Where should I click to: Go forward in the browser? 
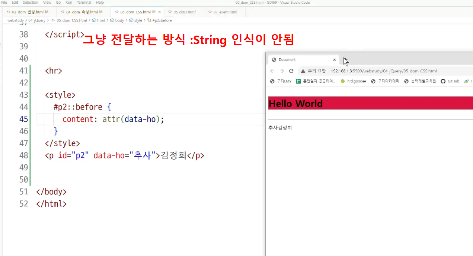click(282, 71)
